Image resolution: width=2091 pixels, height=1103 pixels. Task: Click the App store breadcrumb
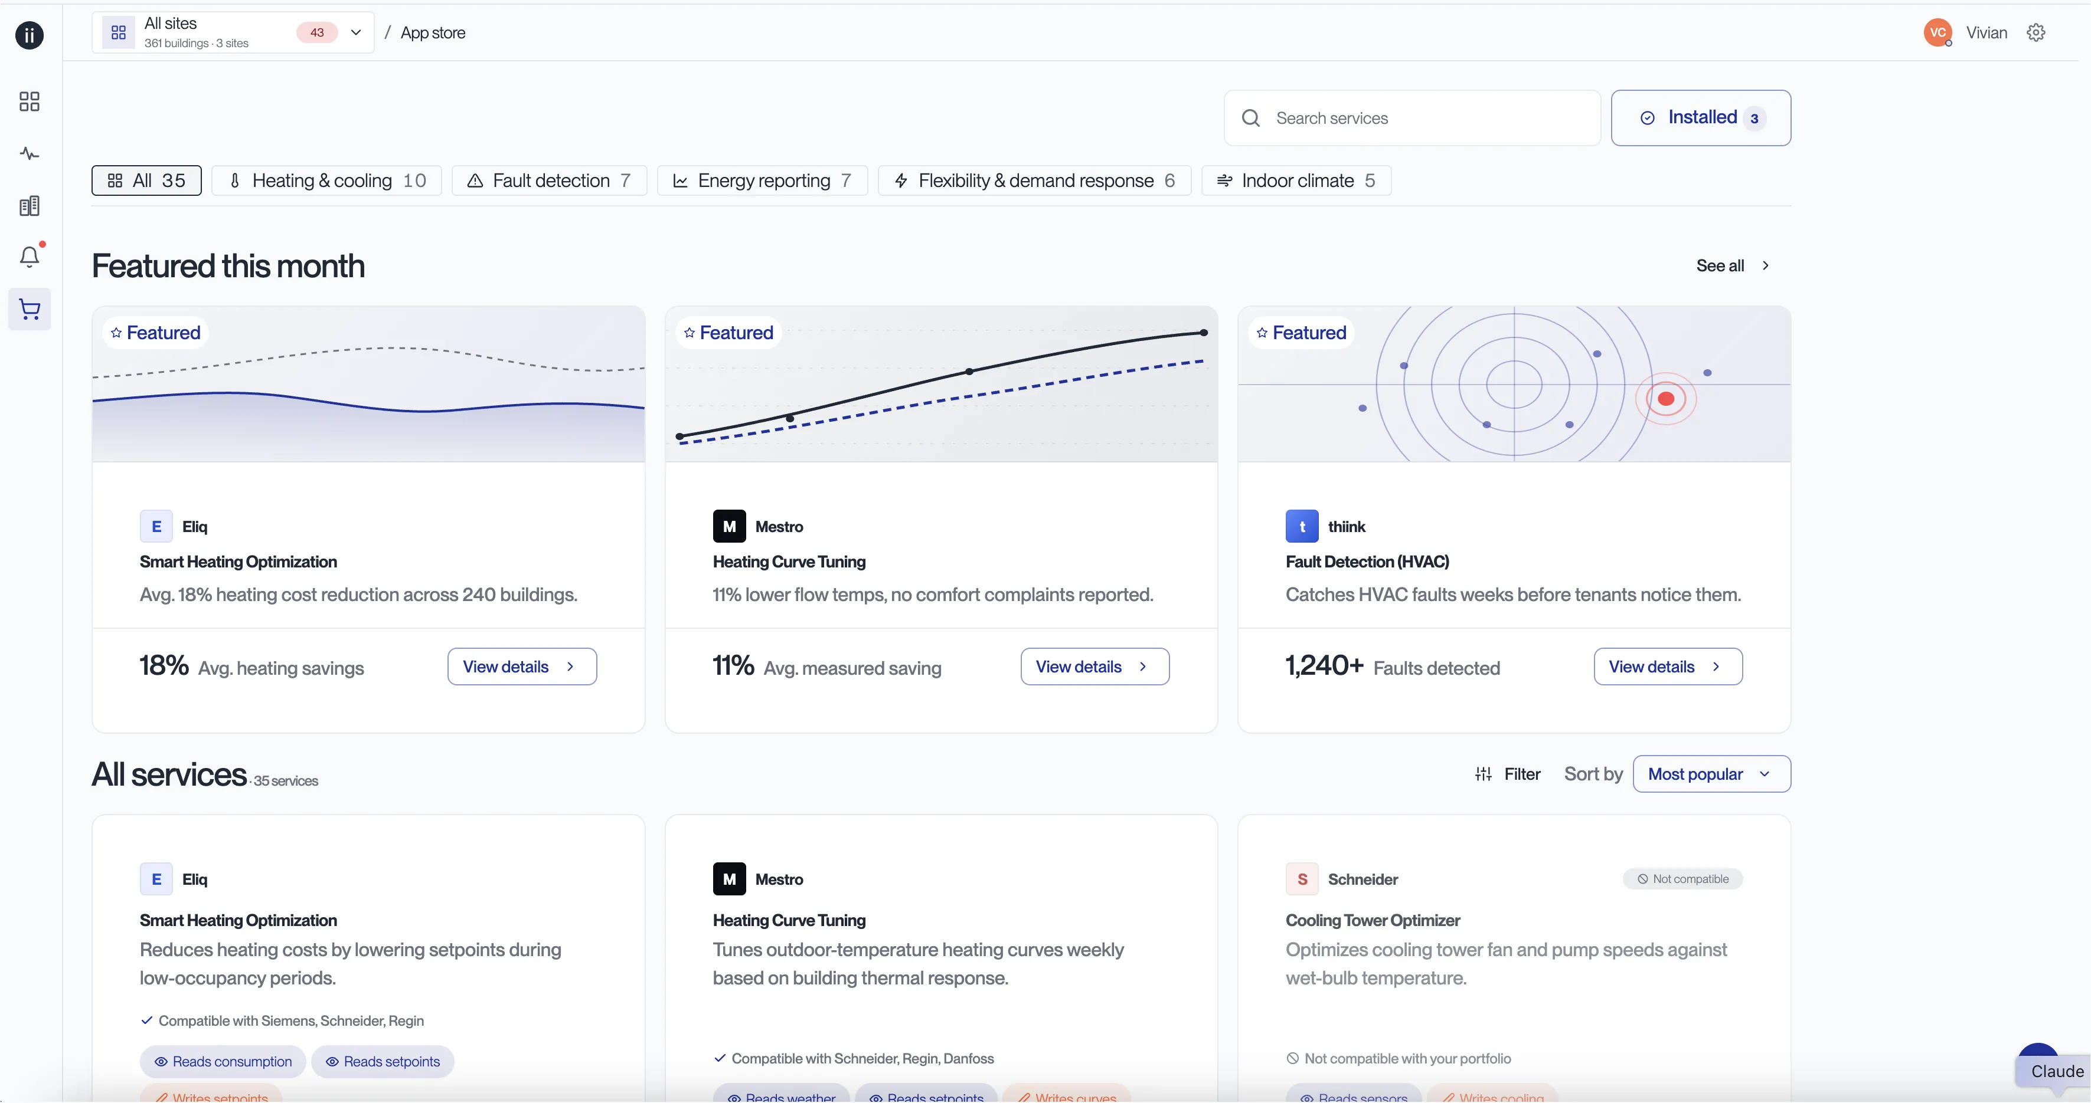click(433, 33)
